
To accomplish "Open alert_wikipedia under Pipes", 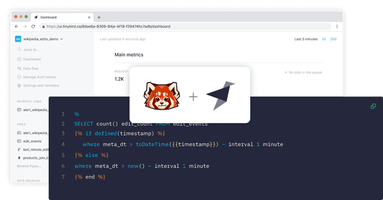I will pos(36,133).
